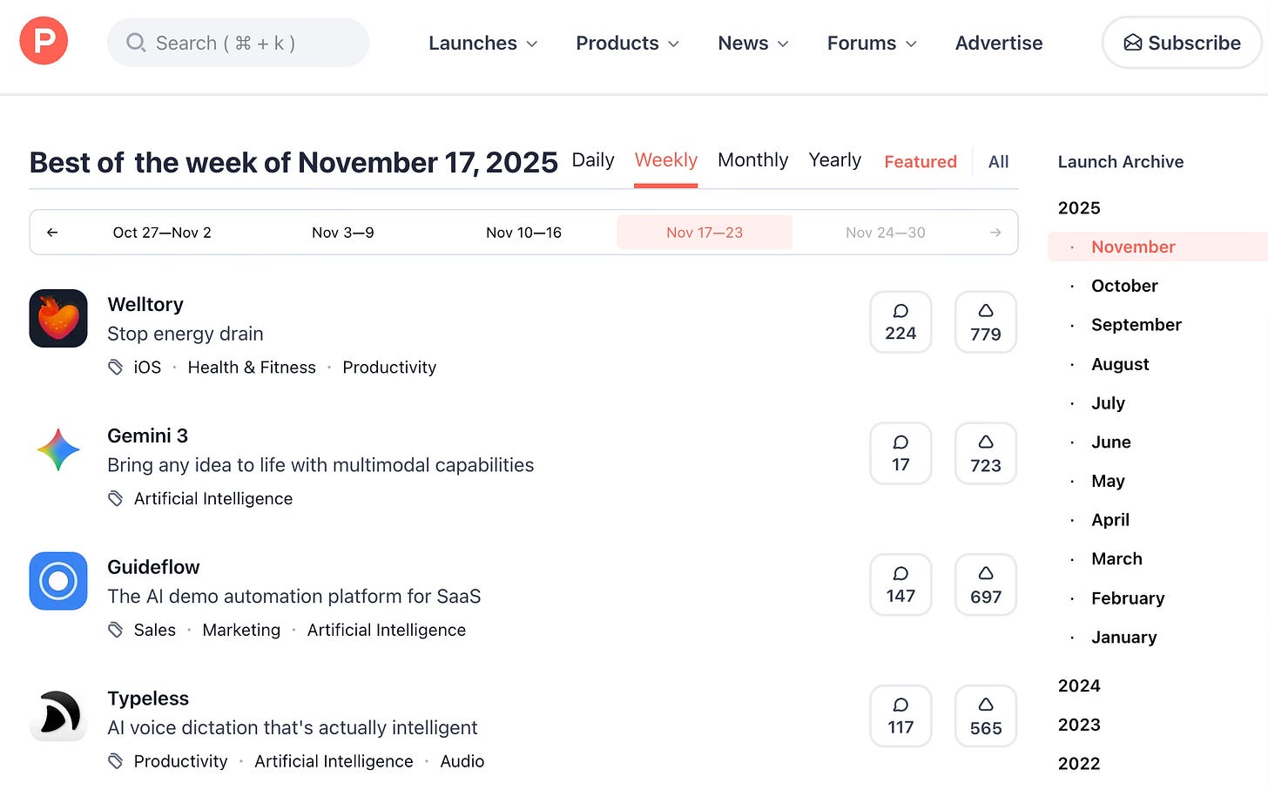Open the Typeless product title
This screenshot has height=790, width=1268.
click(x=148, y=699)
